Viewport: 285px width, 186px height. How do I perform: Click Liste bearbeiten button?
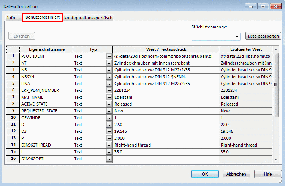coord(263,36)
